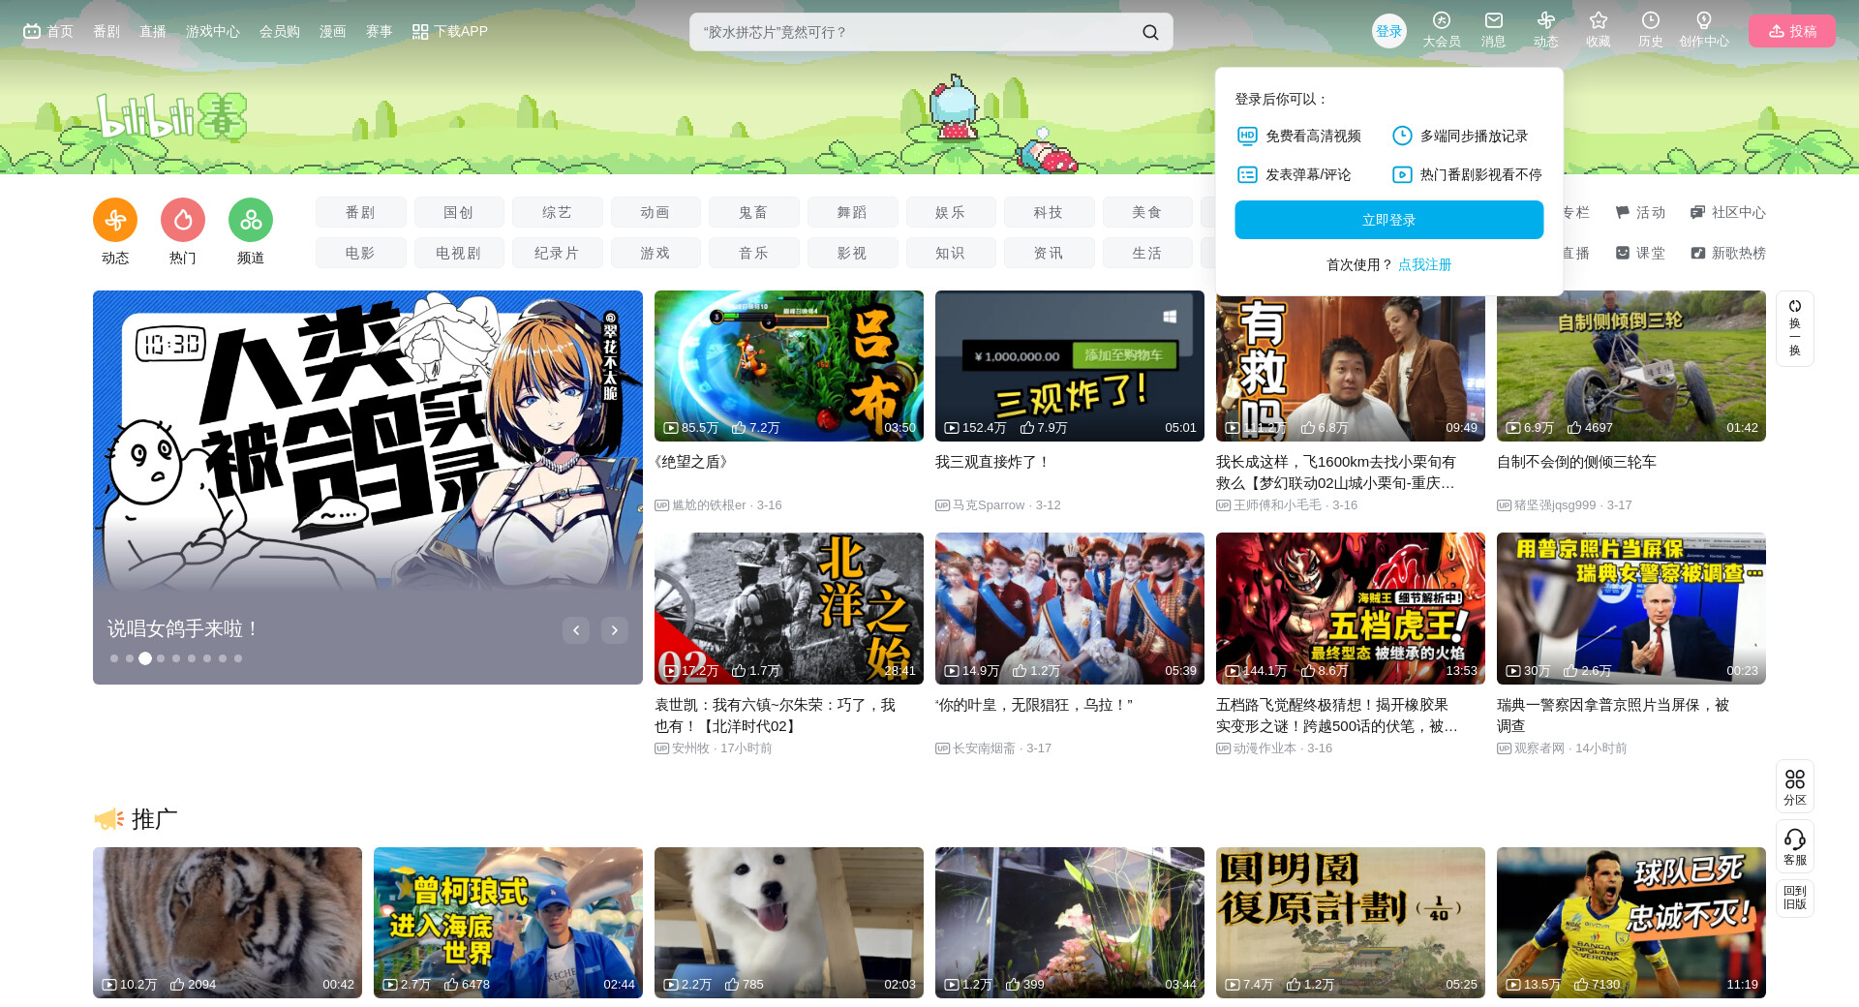This screenshot has height=1007, width=1859.
Task: Open 客服 customer service button
Action: (1795, 846)
